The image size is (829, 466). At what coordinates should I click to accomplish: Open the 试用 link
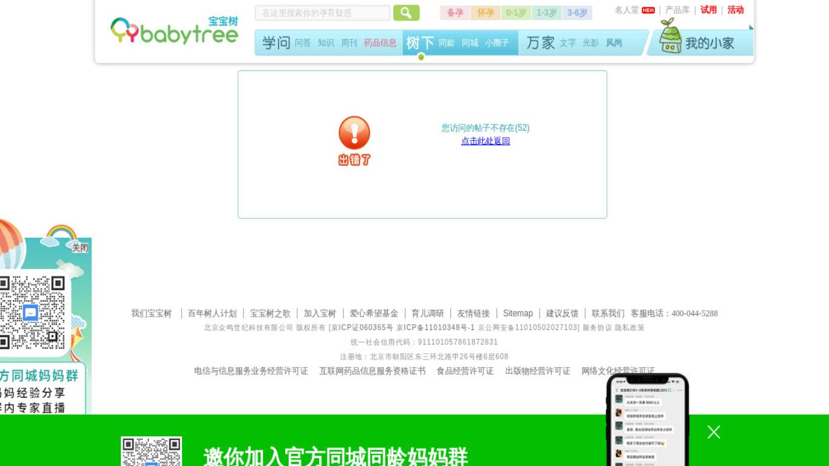708,10
